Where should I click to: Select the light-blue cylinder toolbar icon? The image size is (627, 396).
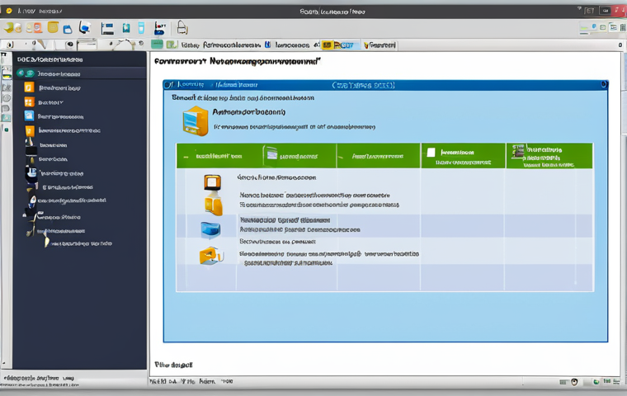(x=141, y=27)
